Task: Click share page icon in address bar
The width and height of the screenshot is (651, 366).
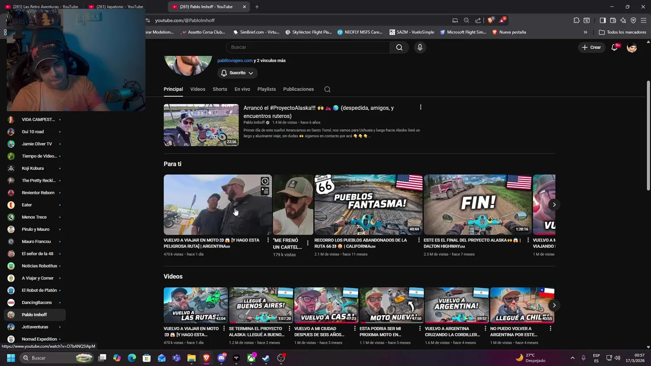Action: click(478, 20)
